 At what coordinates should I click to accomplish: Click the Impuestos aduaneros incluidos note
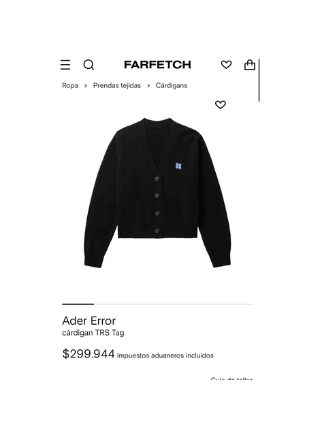(165, 355)
